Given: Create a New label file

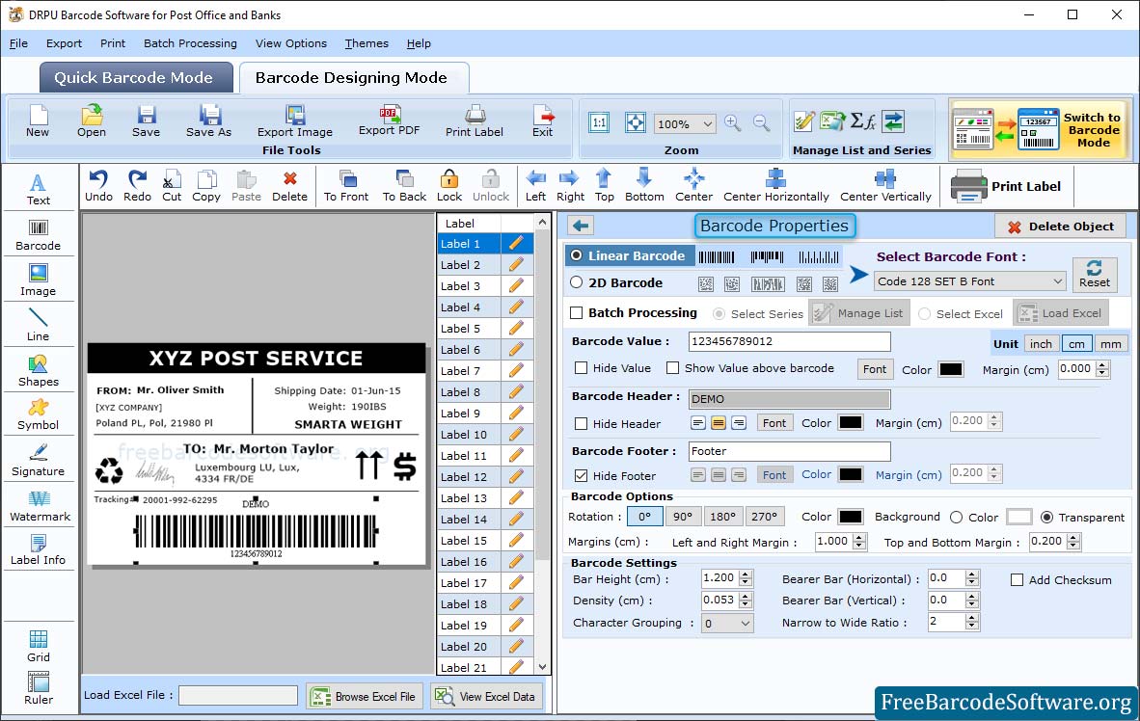Looking at the screenshot, I should pyautogui.click(x=38, y=120).
